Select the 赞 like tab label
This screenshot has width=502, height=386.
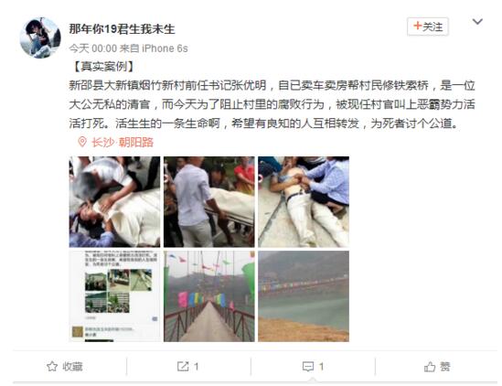tap(445, 367)
